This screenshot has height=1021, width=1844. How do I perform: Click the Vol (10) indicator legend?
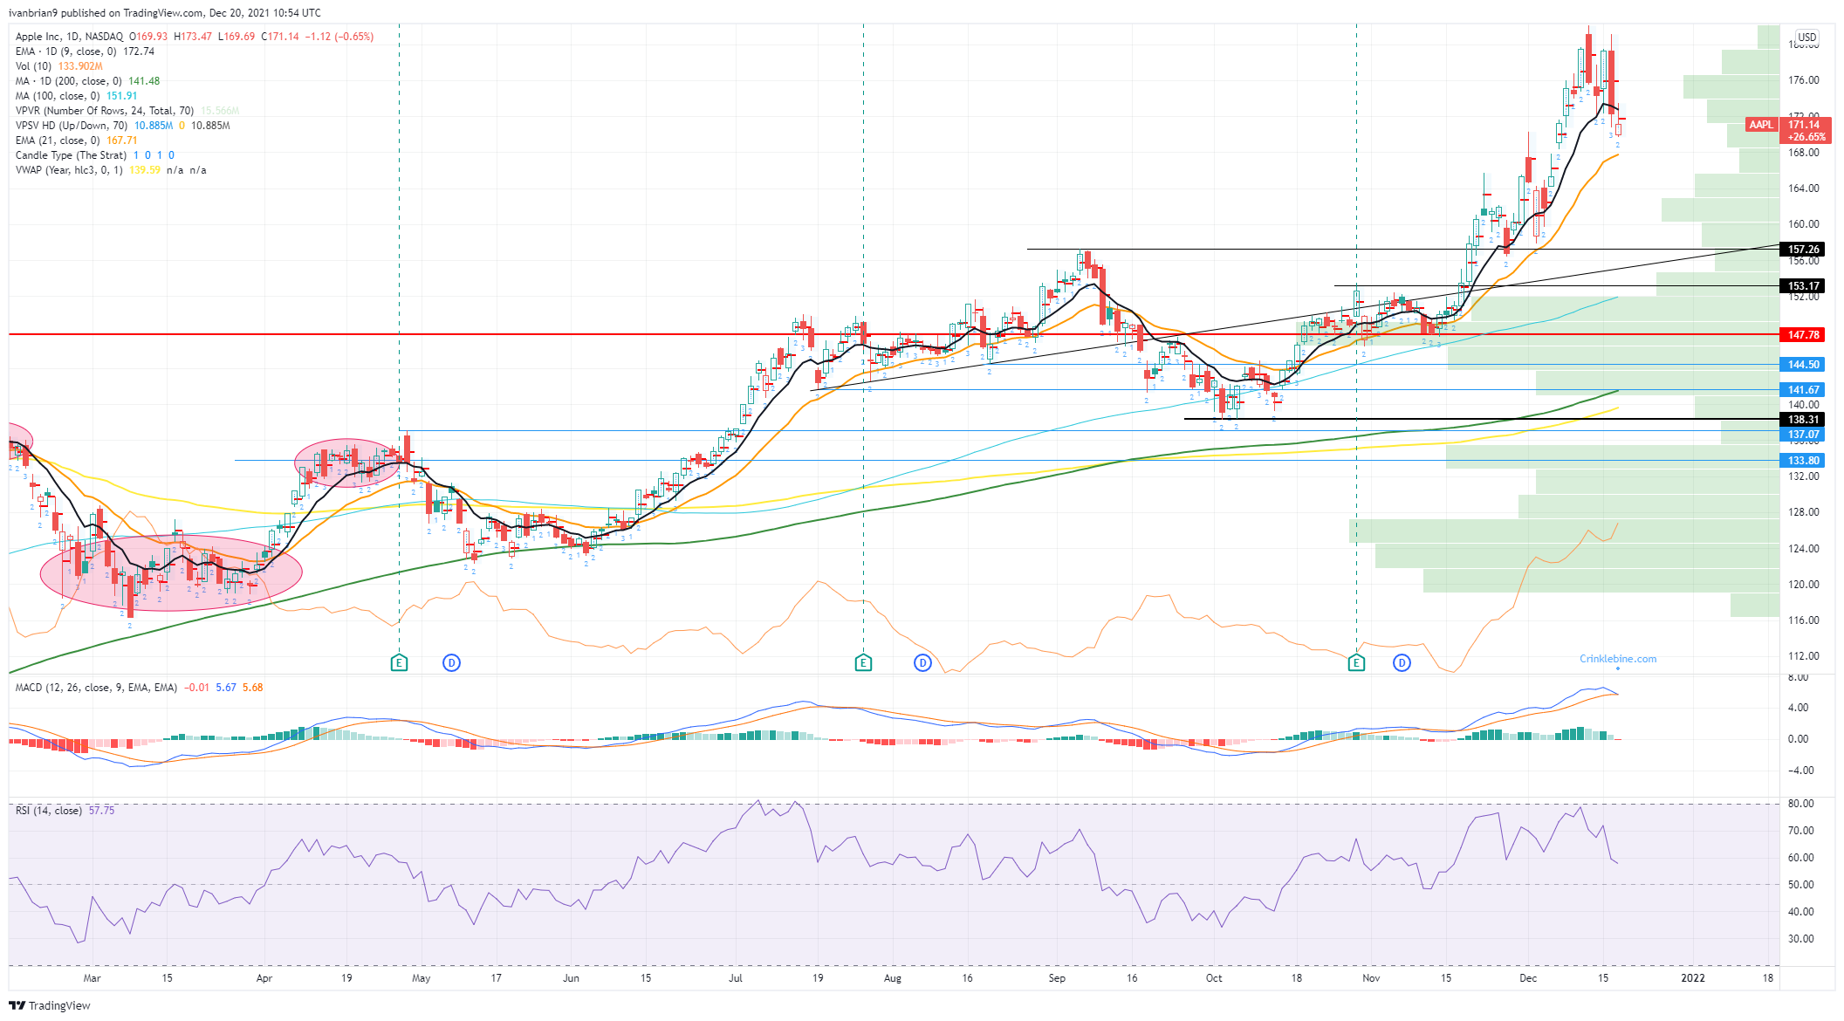coord(58,66)
